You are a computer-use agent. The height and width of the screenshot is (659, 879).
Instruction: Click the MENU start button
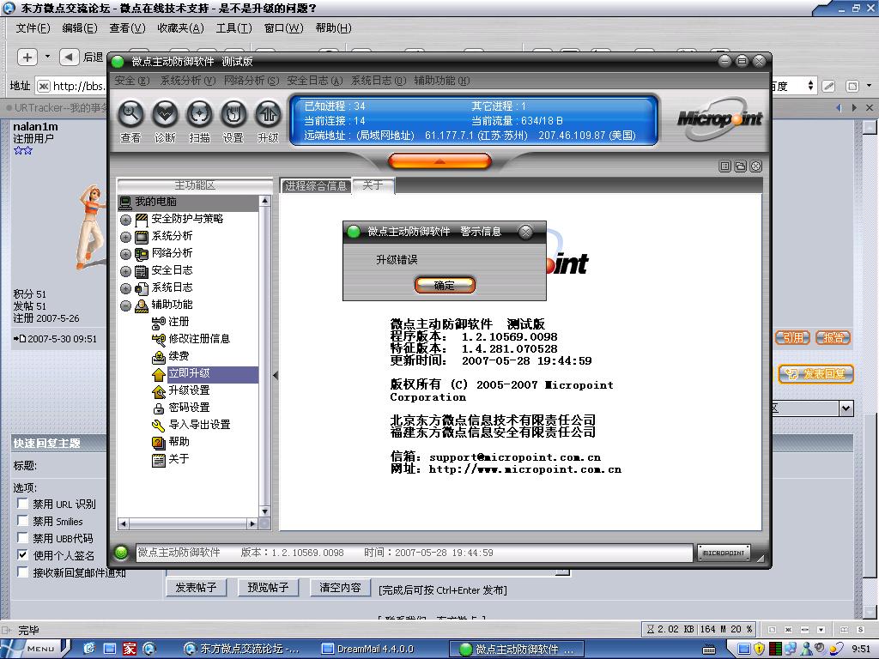(x=35, y=649)
